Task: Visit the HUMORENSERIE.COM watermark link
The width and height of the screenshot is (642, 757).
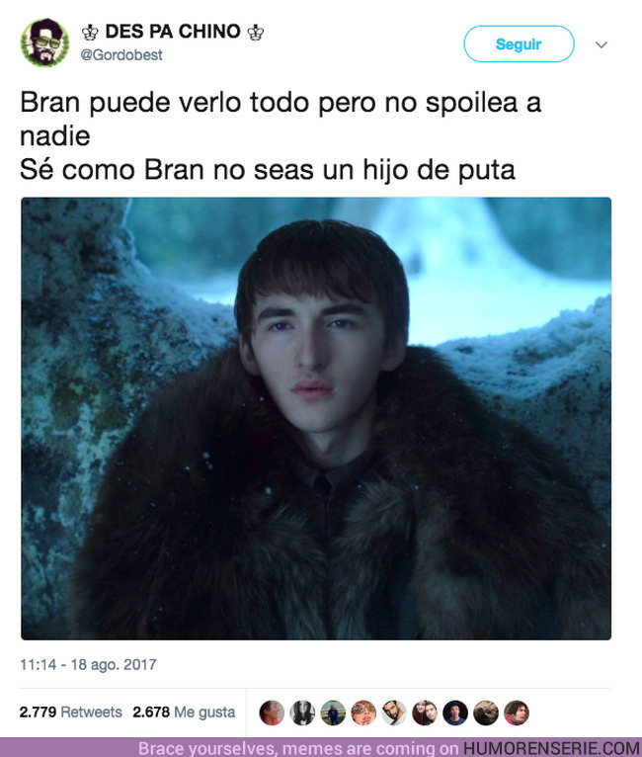Action: [x=552, y=748]
